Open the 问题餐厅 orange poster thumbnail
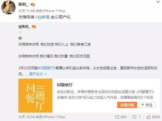162x121 pixels. click(x=35, y=96)
